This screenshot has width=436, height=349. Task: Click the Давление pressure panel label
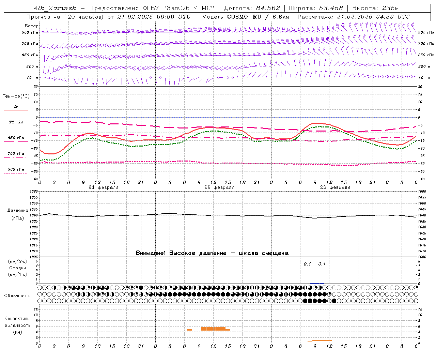pyautogui.click(x=17, y=211)
